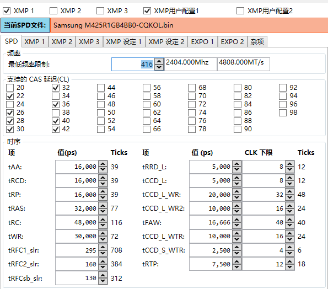Increase tRFCsb_slr value with up arrow
This screenshot has height=289, width=328.
click(103, 275)
